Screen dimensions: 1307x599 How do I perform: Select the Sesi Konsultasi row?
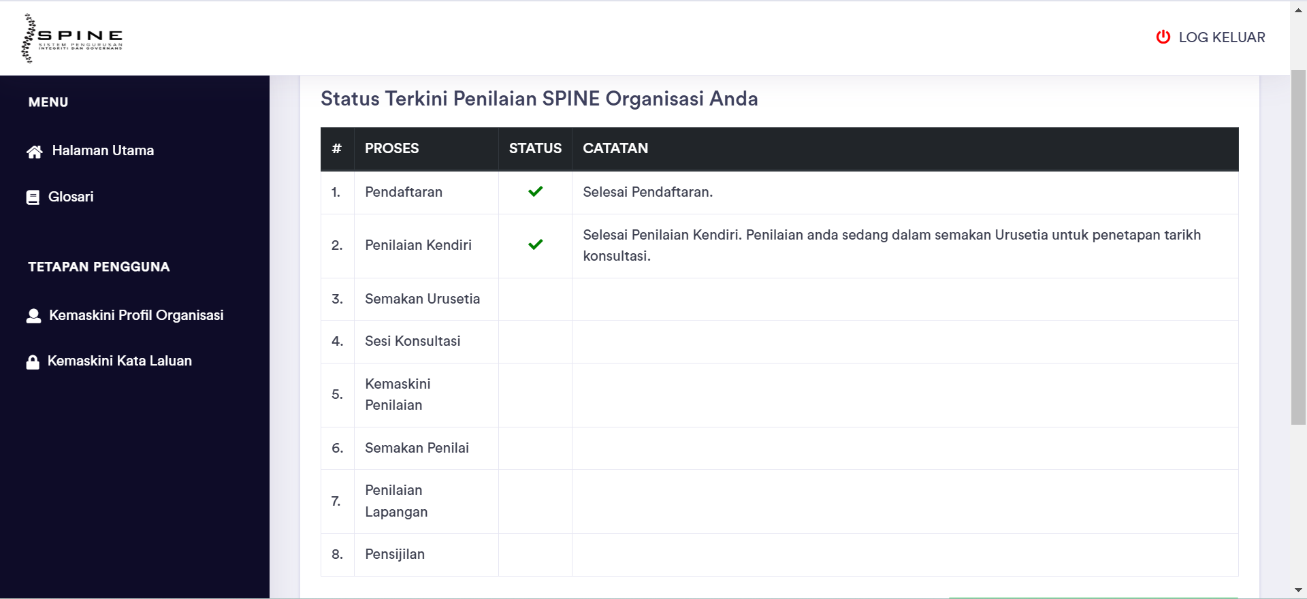click(x=413, y=341)
